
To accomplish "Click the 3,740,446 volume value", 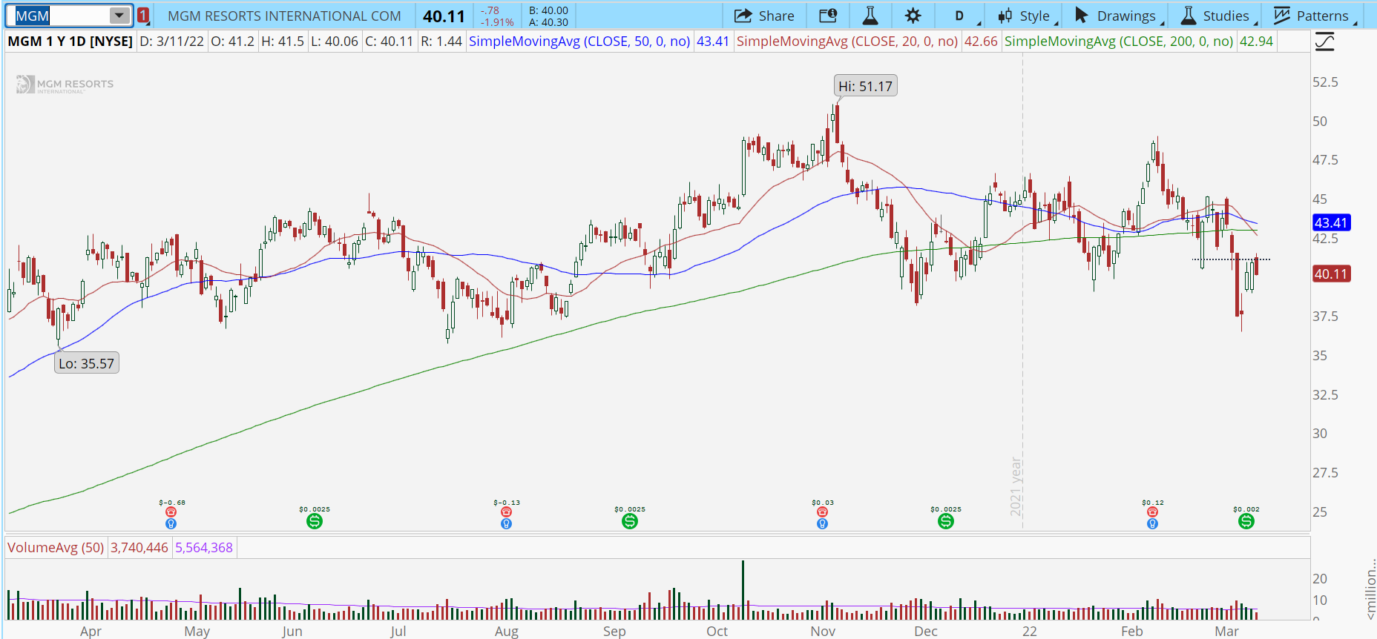I will 139,548.
